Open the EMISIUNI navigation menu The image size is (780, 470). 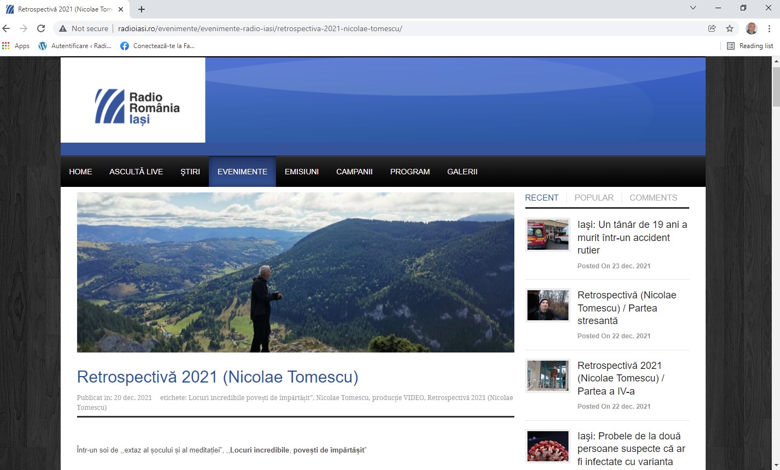(x=301, y=172)
